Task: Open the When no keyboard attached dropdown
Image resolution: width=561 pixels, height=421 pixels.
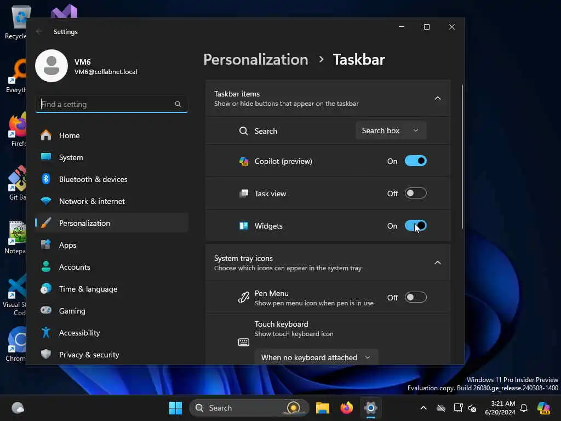Action: pos(316,357)
